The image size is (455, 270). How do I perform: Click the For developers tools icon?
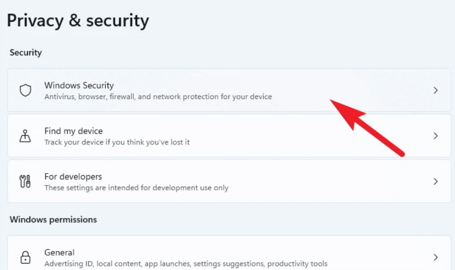(26, 182)
